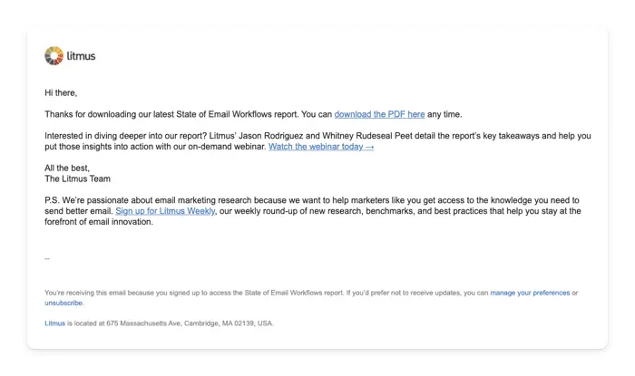The image size is (635, 376).
Task: Open the 'download the PDF here' link
Action: point(379,114)
